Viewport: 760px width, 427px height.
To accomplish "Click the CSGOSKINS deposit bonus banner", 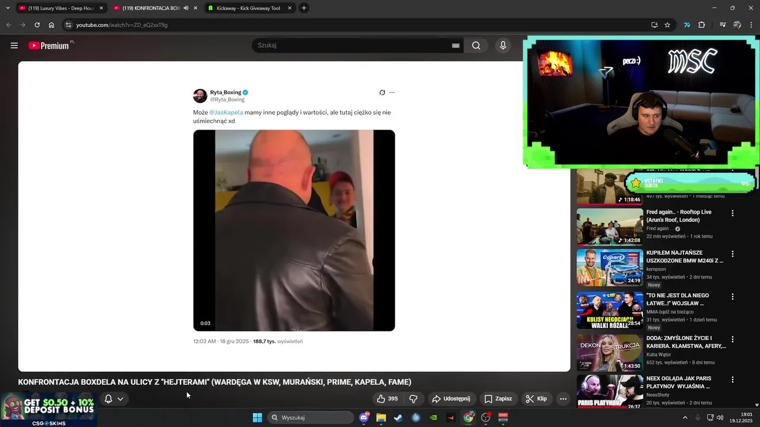I will [49, 410].
